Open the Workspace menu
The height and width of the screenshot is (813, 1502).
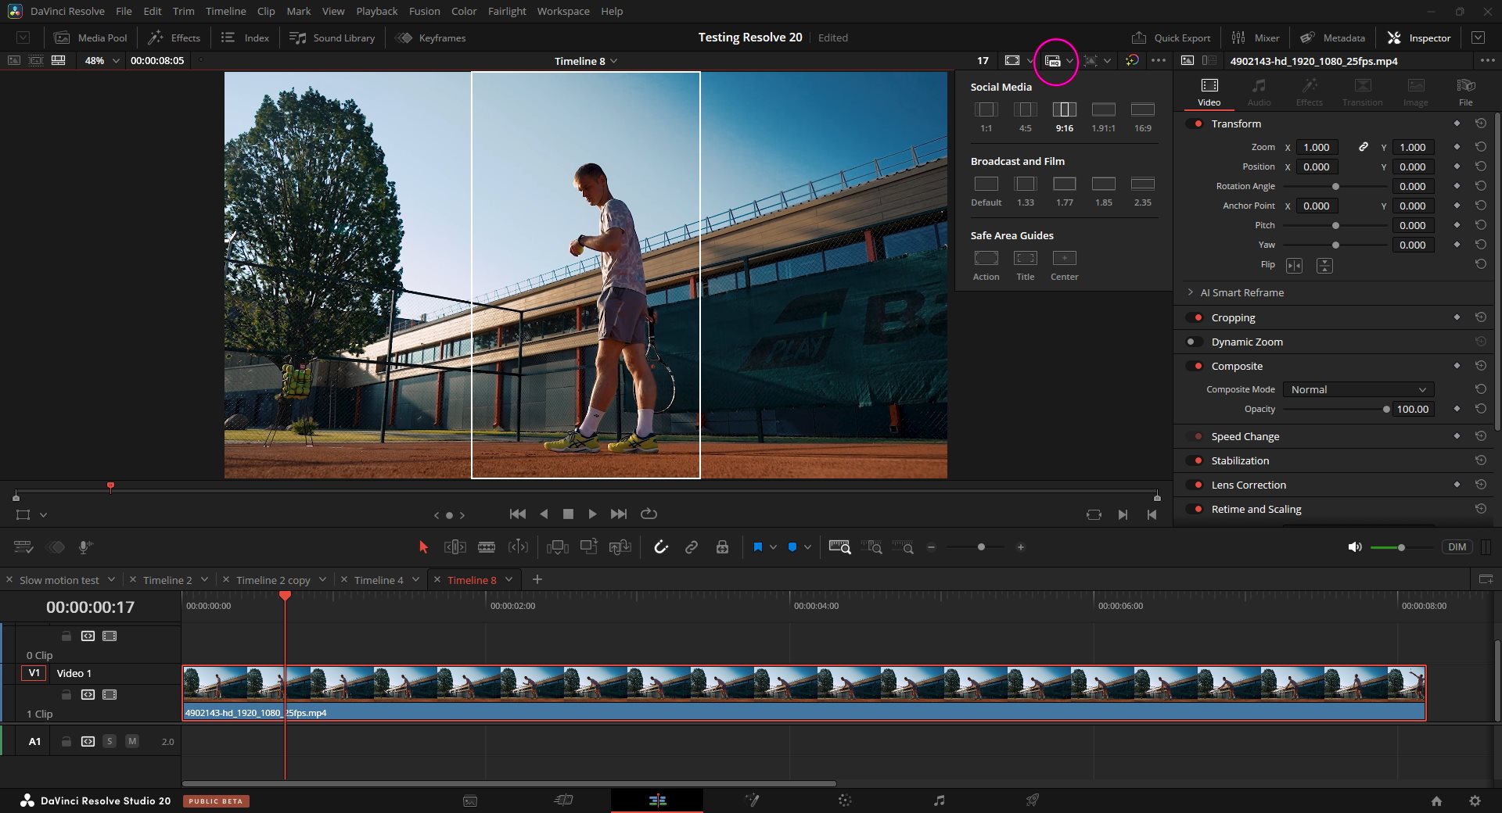click(562, 11)
